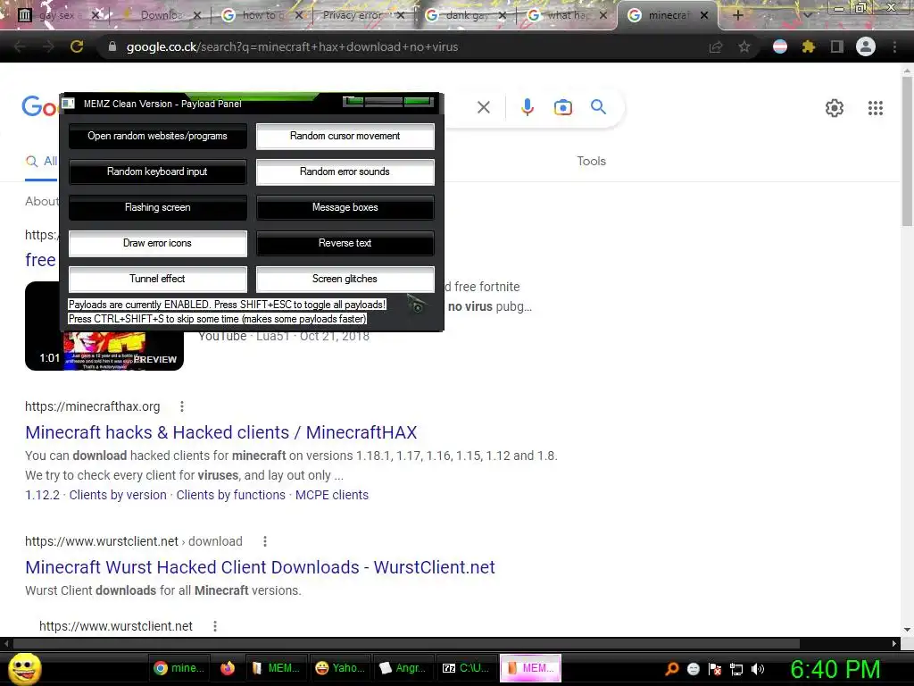Toggle Random cursor movement payload
The height and width of the screenshot is (686, 914).
345,136
